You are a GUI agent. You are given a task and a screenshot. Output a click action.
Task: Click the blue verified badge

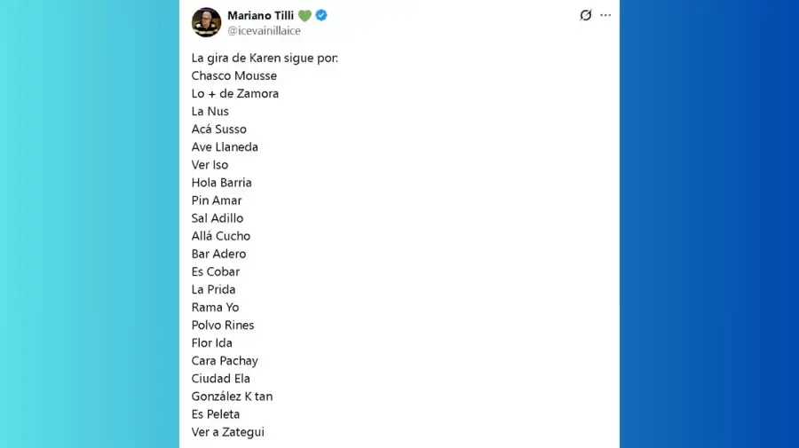(321, 15)
